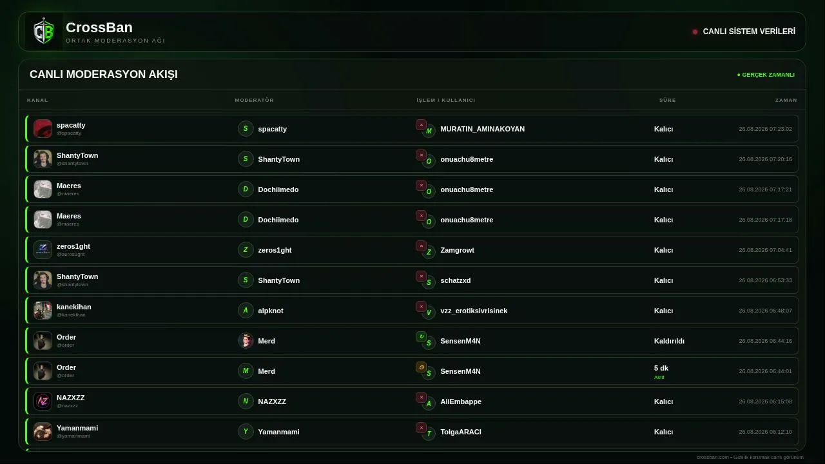The height and width of the screenshot is (464, 825).
Task: Click the ZAMAN column header
Action: [786, 100]
